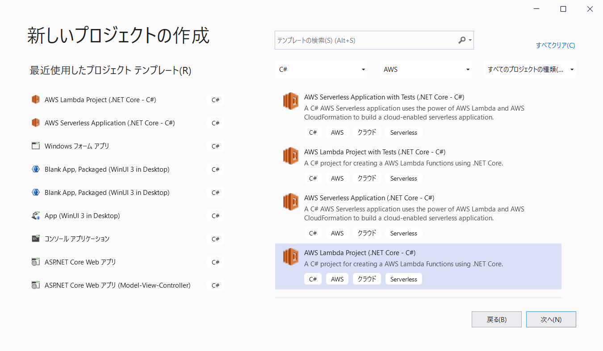Choose recent template AWS Serverless Application

pyautogui.click(x=127, y=123)
